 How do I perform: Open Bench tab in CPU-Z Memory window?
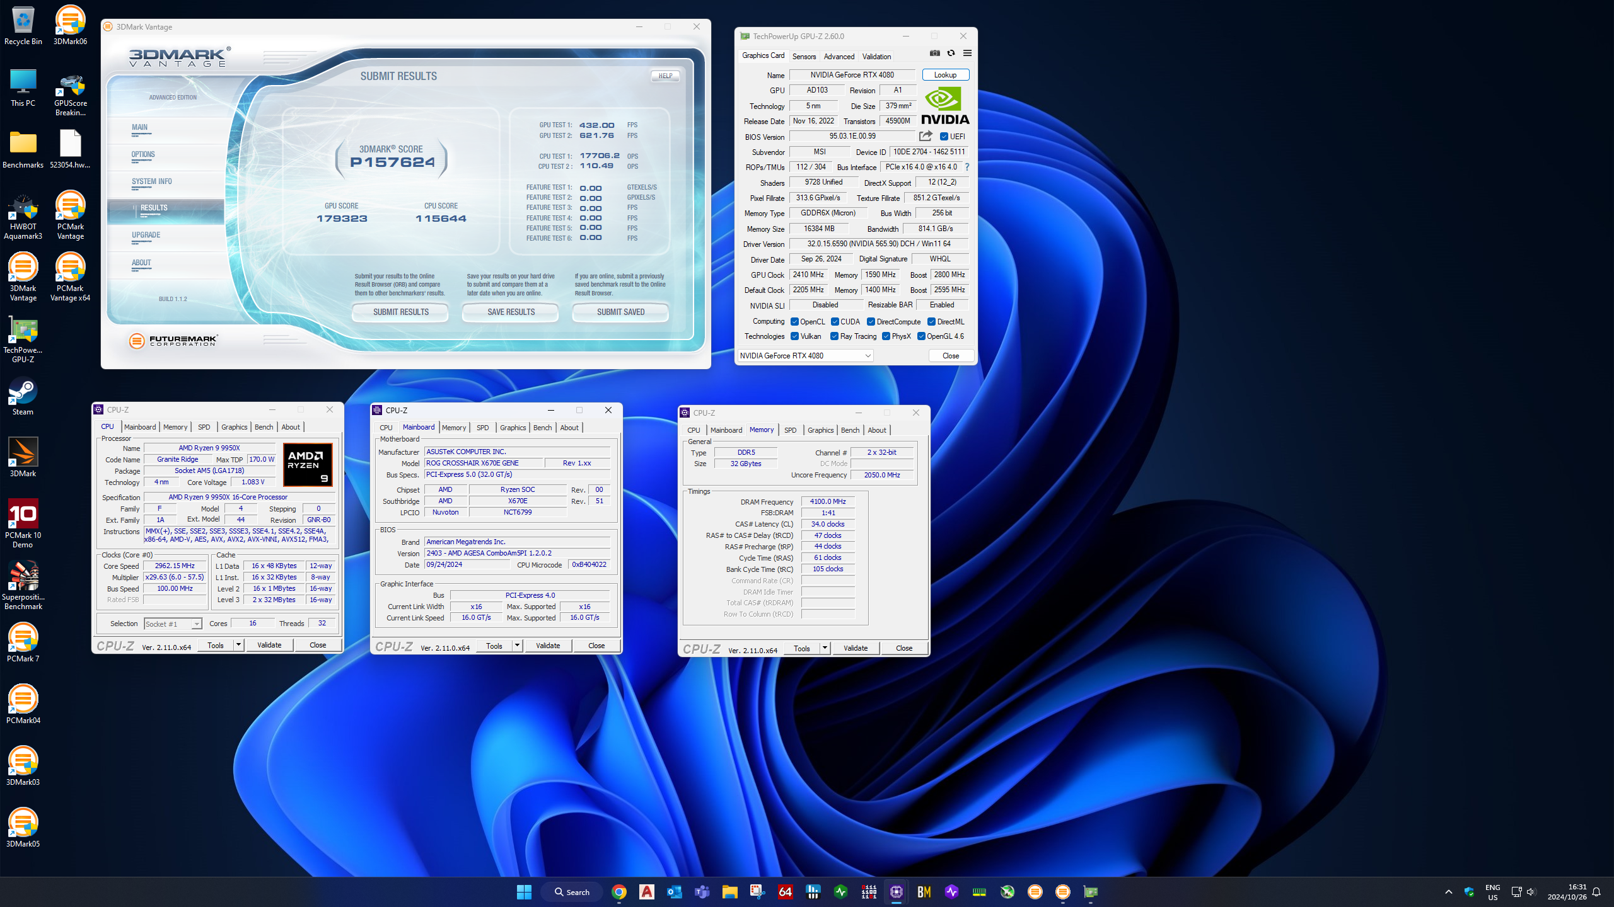[850, 430]
